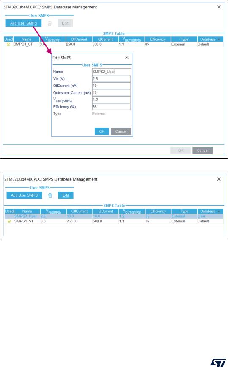This screenshot has height=367, width=228.
Task: Cancel the Edit SMPS dialog
Action: tap(121, 131)
